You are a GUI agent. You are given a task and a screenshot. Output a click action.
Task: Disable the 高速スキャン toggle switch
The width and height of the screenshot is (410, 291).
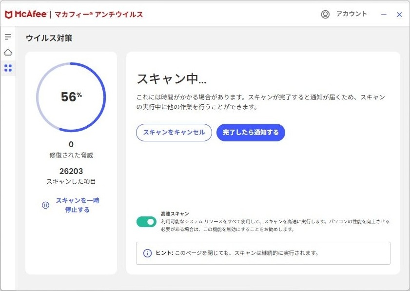tap(146, 222)
